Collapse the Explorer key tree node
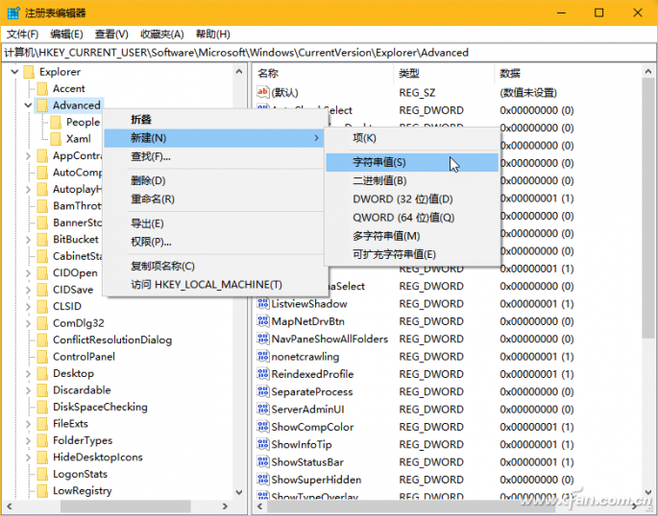The height and width of the screenshot is (516, 658). 14,72
